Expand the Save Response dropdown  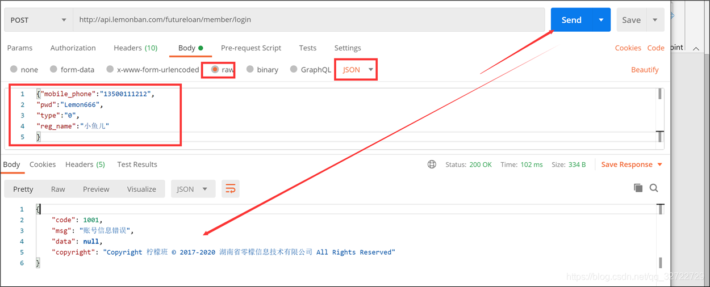[659, 164]
